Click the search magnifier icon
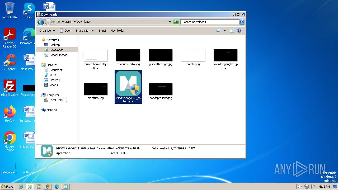Screen dimensions: 338x190 [242, 22]
